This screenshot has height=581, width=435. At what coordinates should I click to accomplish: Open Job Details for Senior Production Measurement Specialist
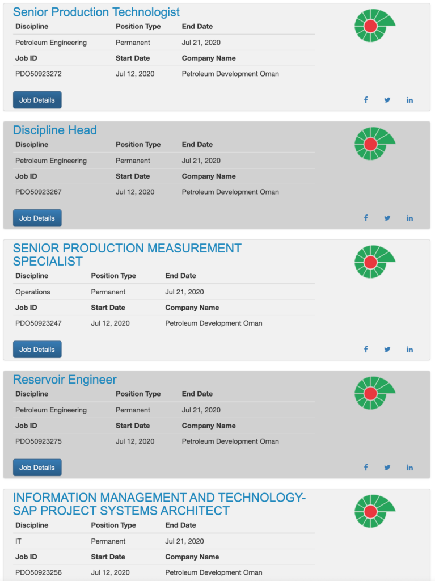[x=37, y=350]
